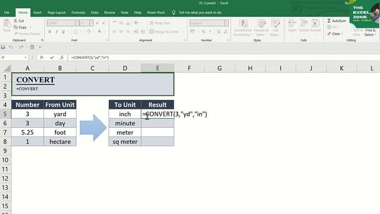The height and width of the screenshot is (214, 380).
Task: Expand Customize Quick Access Toolbar arrow
Action: coord(40,47)
